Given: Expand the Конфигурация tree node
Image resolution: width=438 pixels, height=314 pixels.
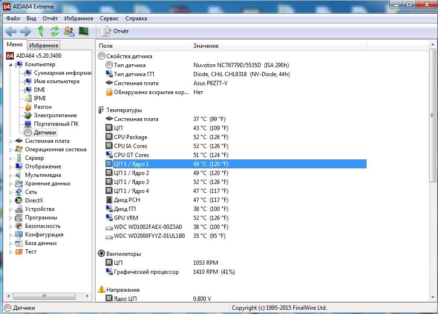Looking at the screenshot, I should click(x=10, y=235).
